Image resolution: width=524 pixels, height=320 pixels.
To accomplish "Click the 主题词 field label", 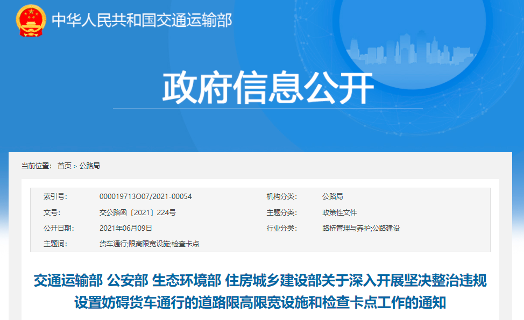I will click(x=55, y=244).
